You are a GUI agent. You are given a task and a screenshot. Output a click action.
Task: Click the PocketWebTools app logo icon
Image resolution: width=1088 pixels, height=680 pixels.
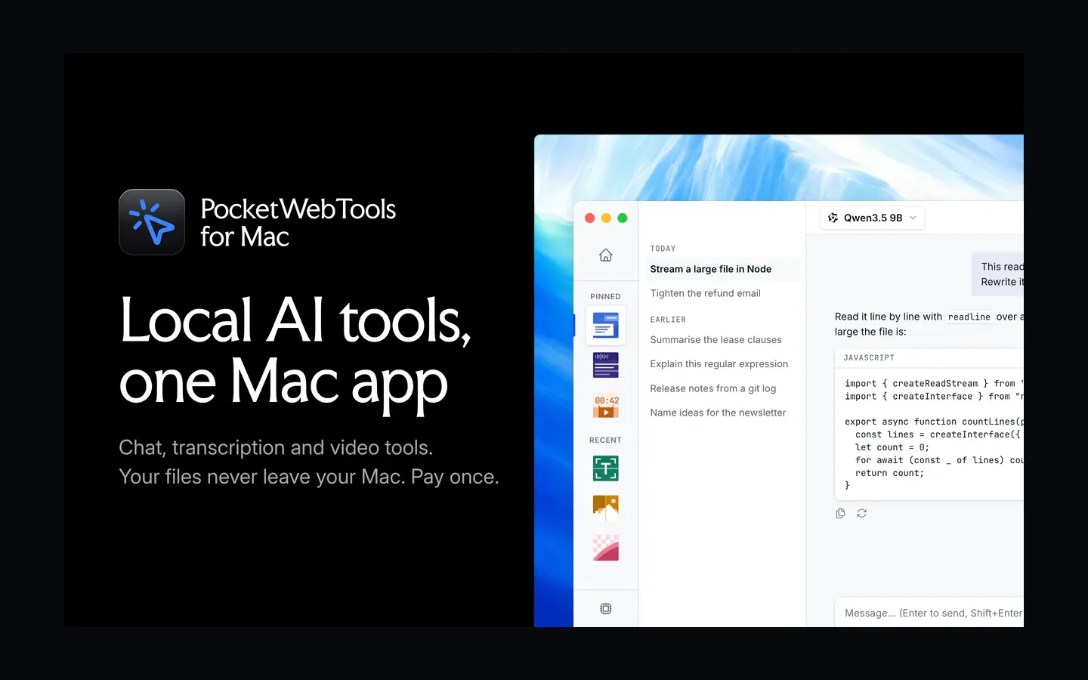tap(152, 222)
